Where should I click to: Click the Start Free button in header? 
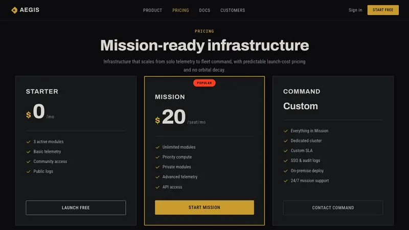coord(383,10)
